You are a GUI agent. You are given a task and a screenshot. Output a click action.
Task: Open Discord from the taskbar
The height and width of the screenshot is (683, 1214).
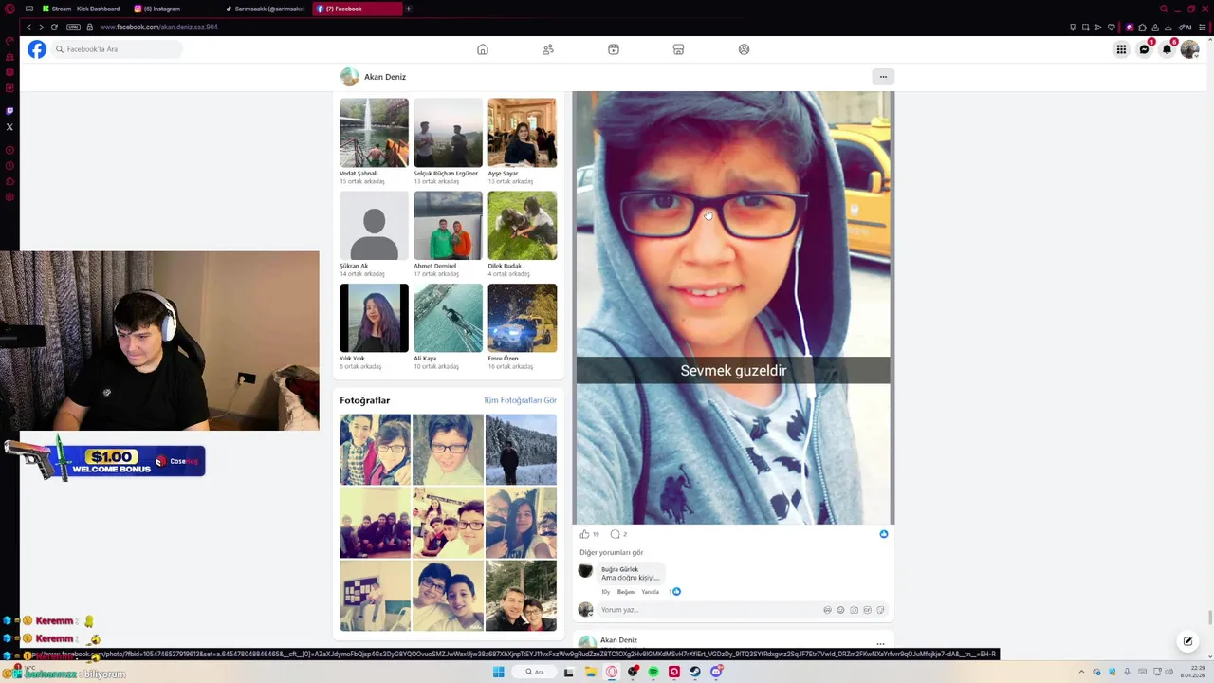click(x=716, y=672)
